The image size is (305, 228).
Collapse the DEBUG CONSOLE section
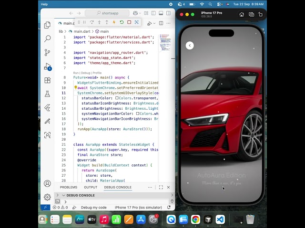[63, 195]
